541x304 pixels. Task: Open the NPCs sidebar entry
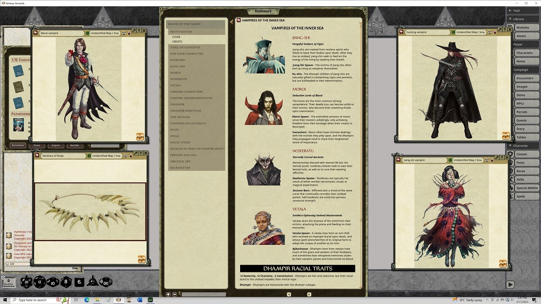coord(525,103)
